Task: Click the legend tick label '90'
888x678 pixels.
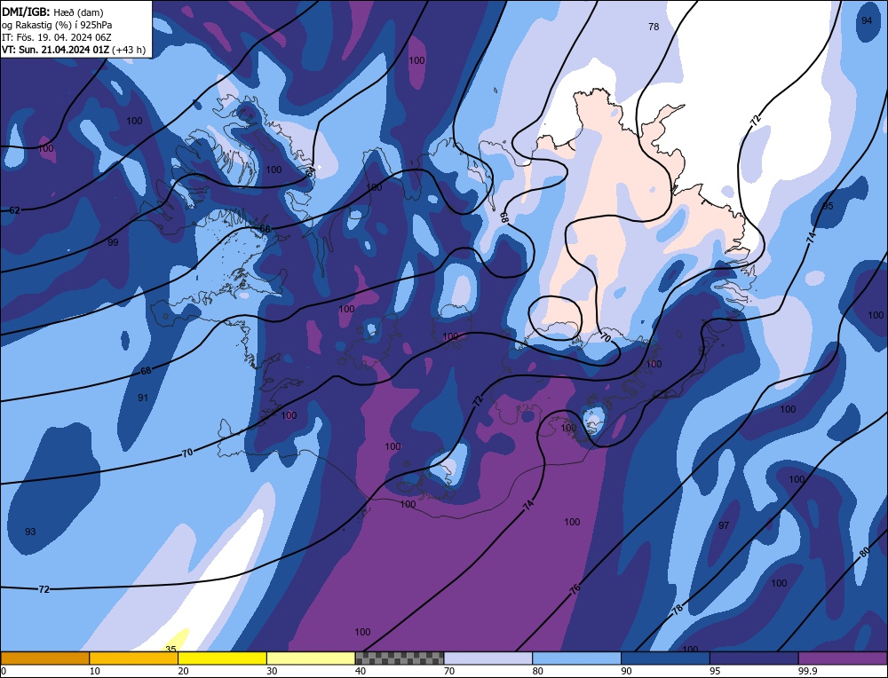Action: point(626,671)
